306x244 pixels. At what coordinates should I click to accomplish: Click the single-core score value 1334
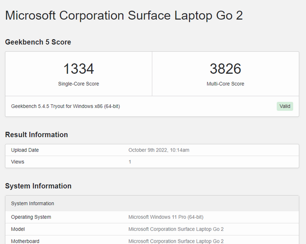[x=79, y=69]
